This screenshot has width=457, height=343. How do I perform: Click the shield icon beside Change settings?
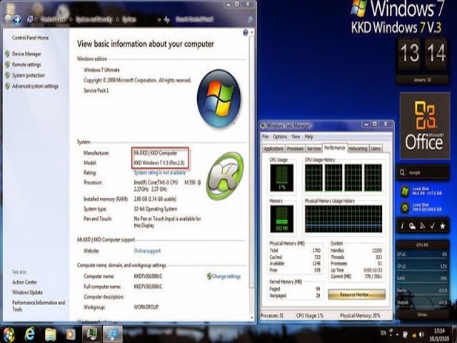pyautogui.click(x=209, y=277)
